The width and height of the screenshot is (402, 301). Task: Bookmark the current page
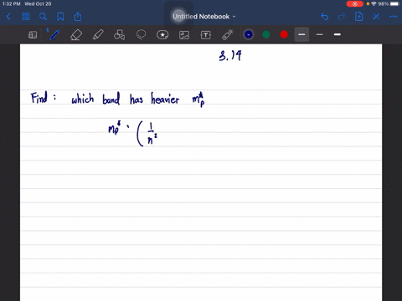(x=60, y=17)
